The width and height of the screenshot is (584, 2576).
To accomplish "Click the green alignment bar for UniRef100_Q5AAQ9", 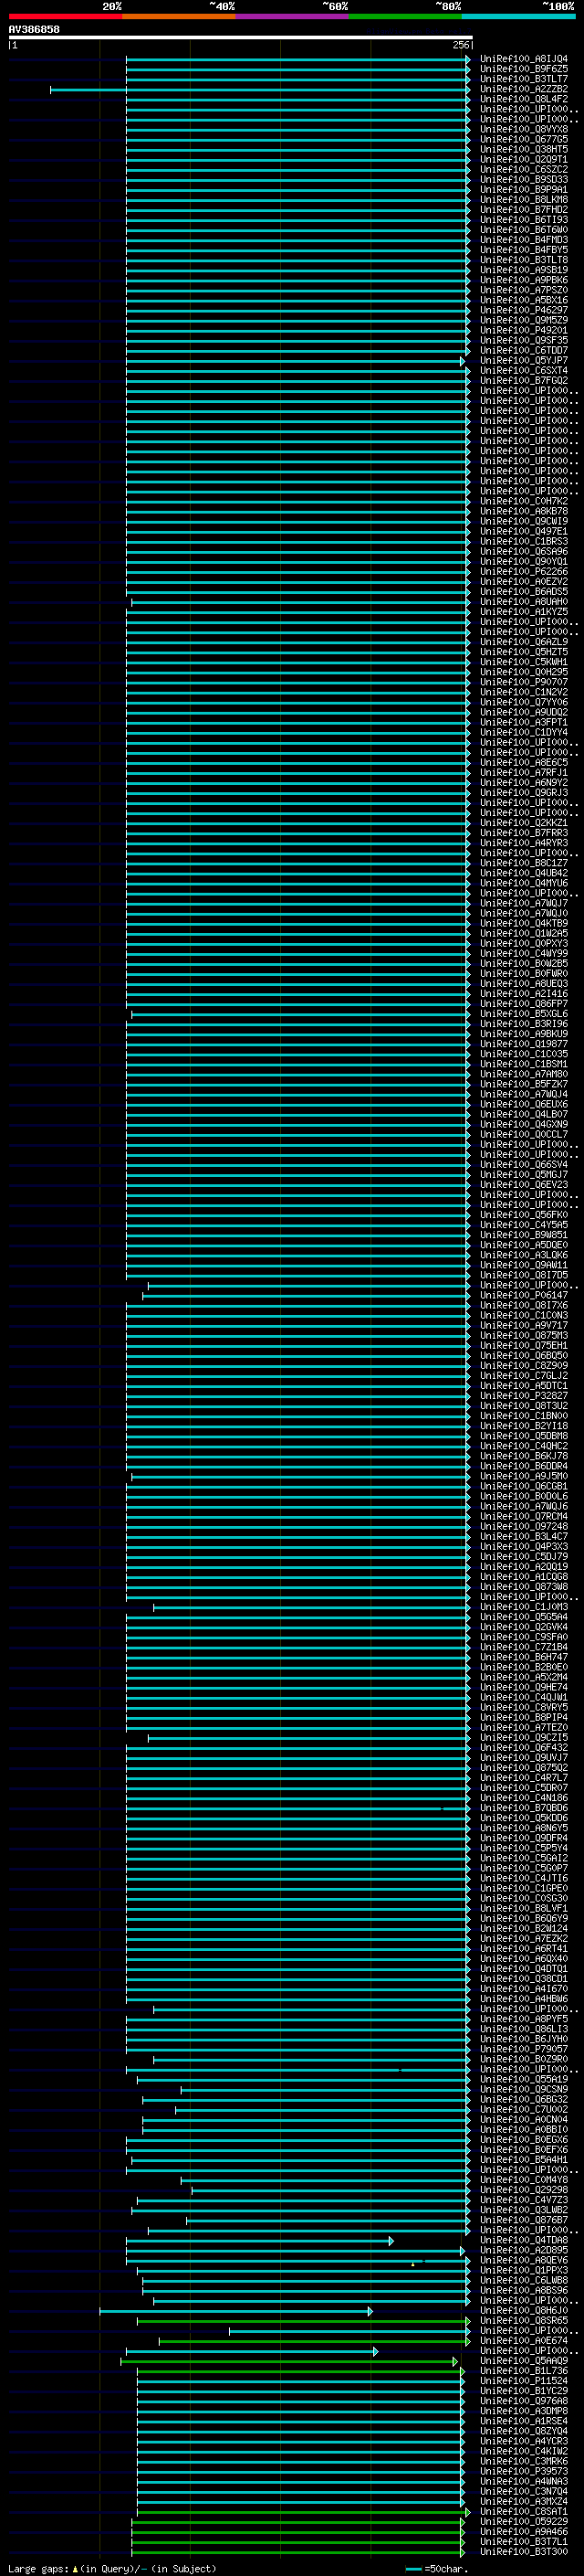I will click(x=289, y=2361).
